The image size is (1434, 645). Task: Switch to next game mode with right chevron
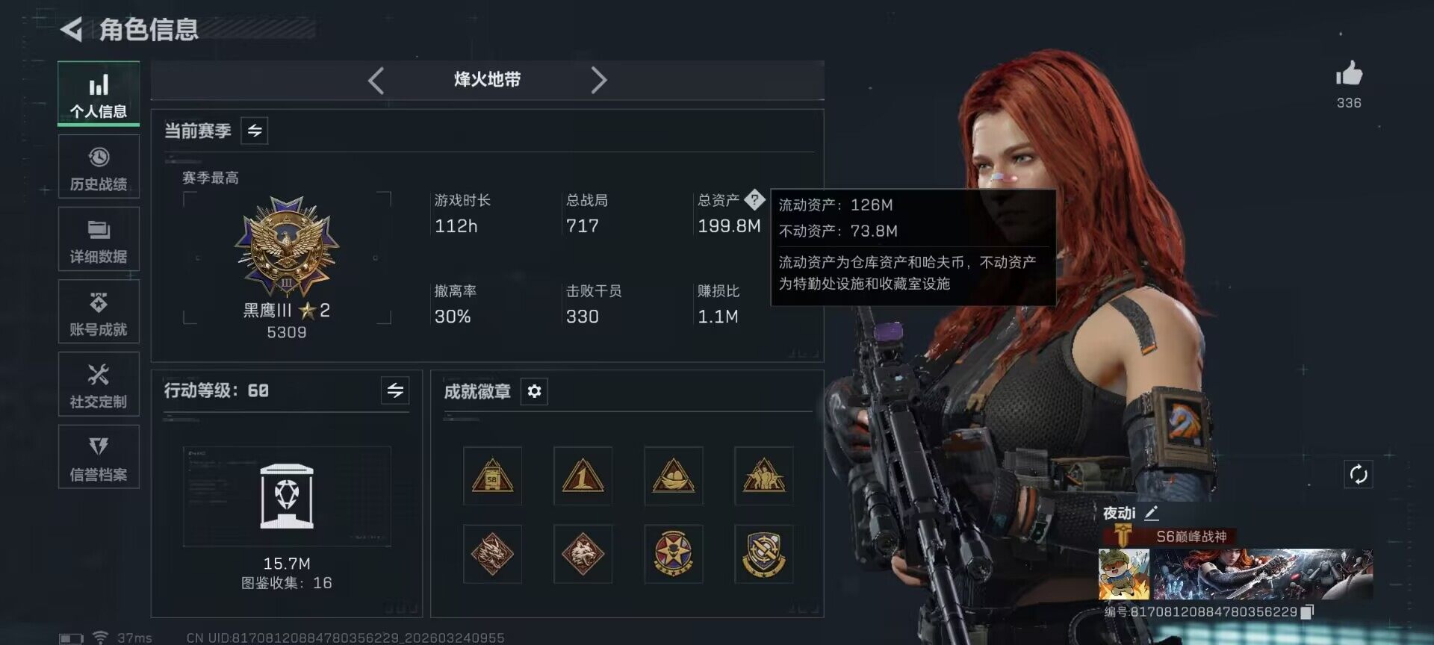click(x=598, y=80)
